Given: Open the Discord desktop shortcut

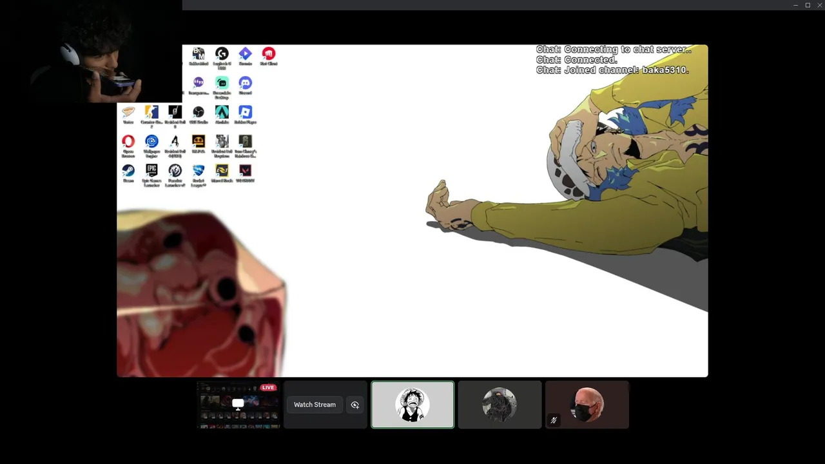Looking at the screenshot, I should [245, 86].
